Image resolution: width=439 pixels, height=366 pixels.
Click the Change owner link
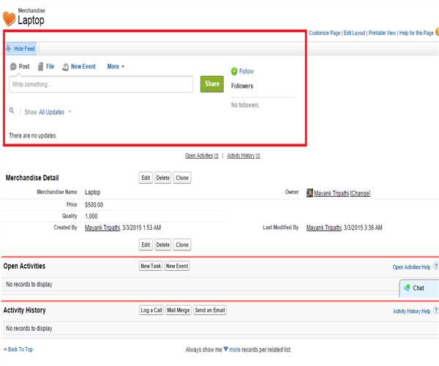tap(361, 193)
